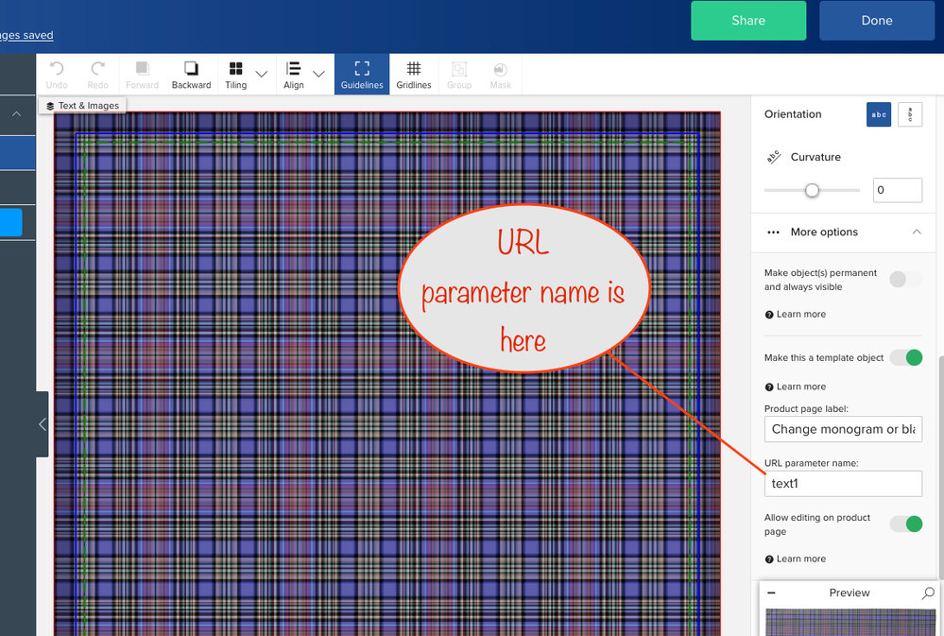The image size is (944, 636).
Task: Click the Undo icon
Action: coord(57,68)
